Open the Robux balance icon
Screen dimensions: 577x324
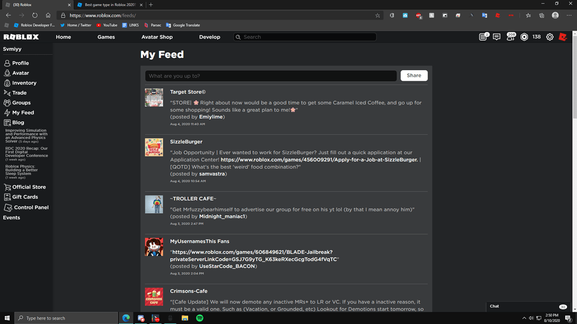(524, 37)
